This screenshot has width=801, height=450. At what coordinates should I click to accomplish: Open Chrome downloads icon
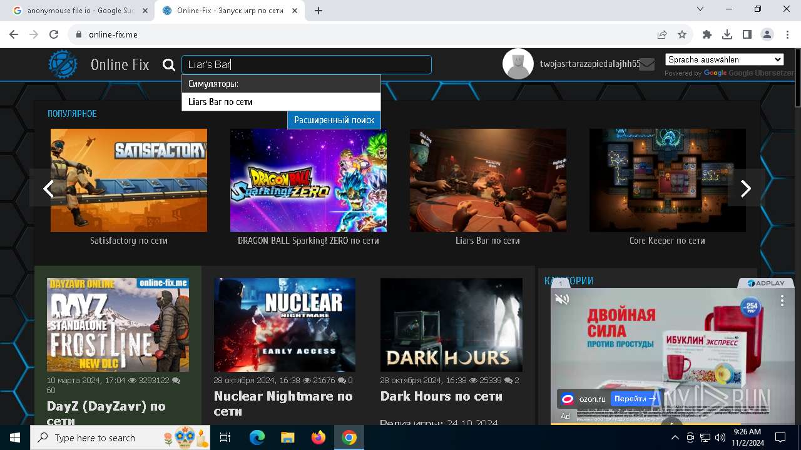(727, 34)
